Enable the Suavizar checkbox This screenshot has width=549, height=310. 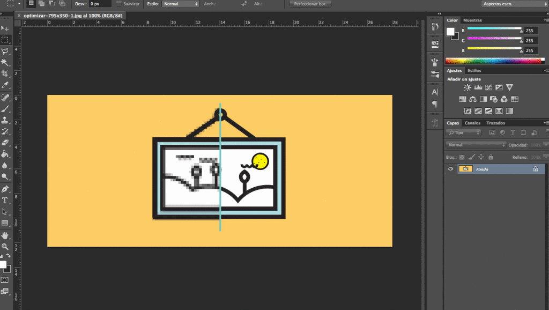pos(119,4)
